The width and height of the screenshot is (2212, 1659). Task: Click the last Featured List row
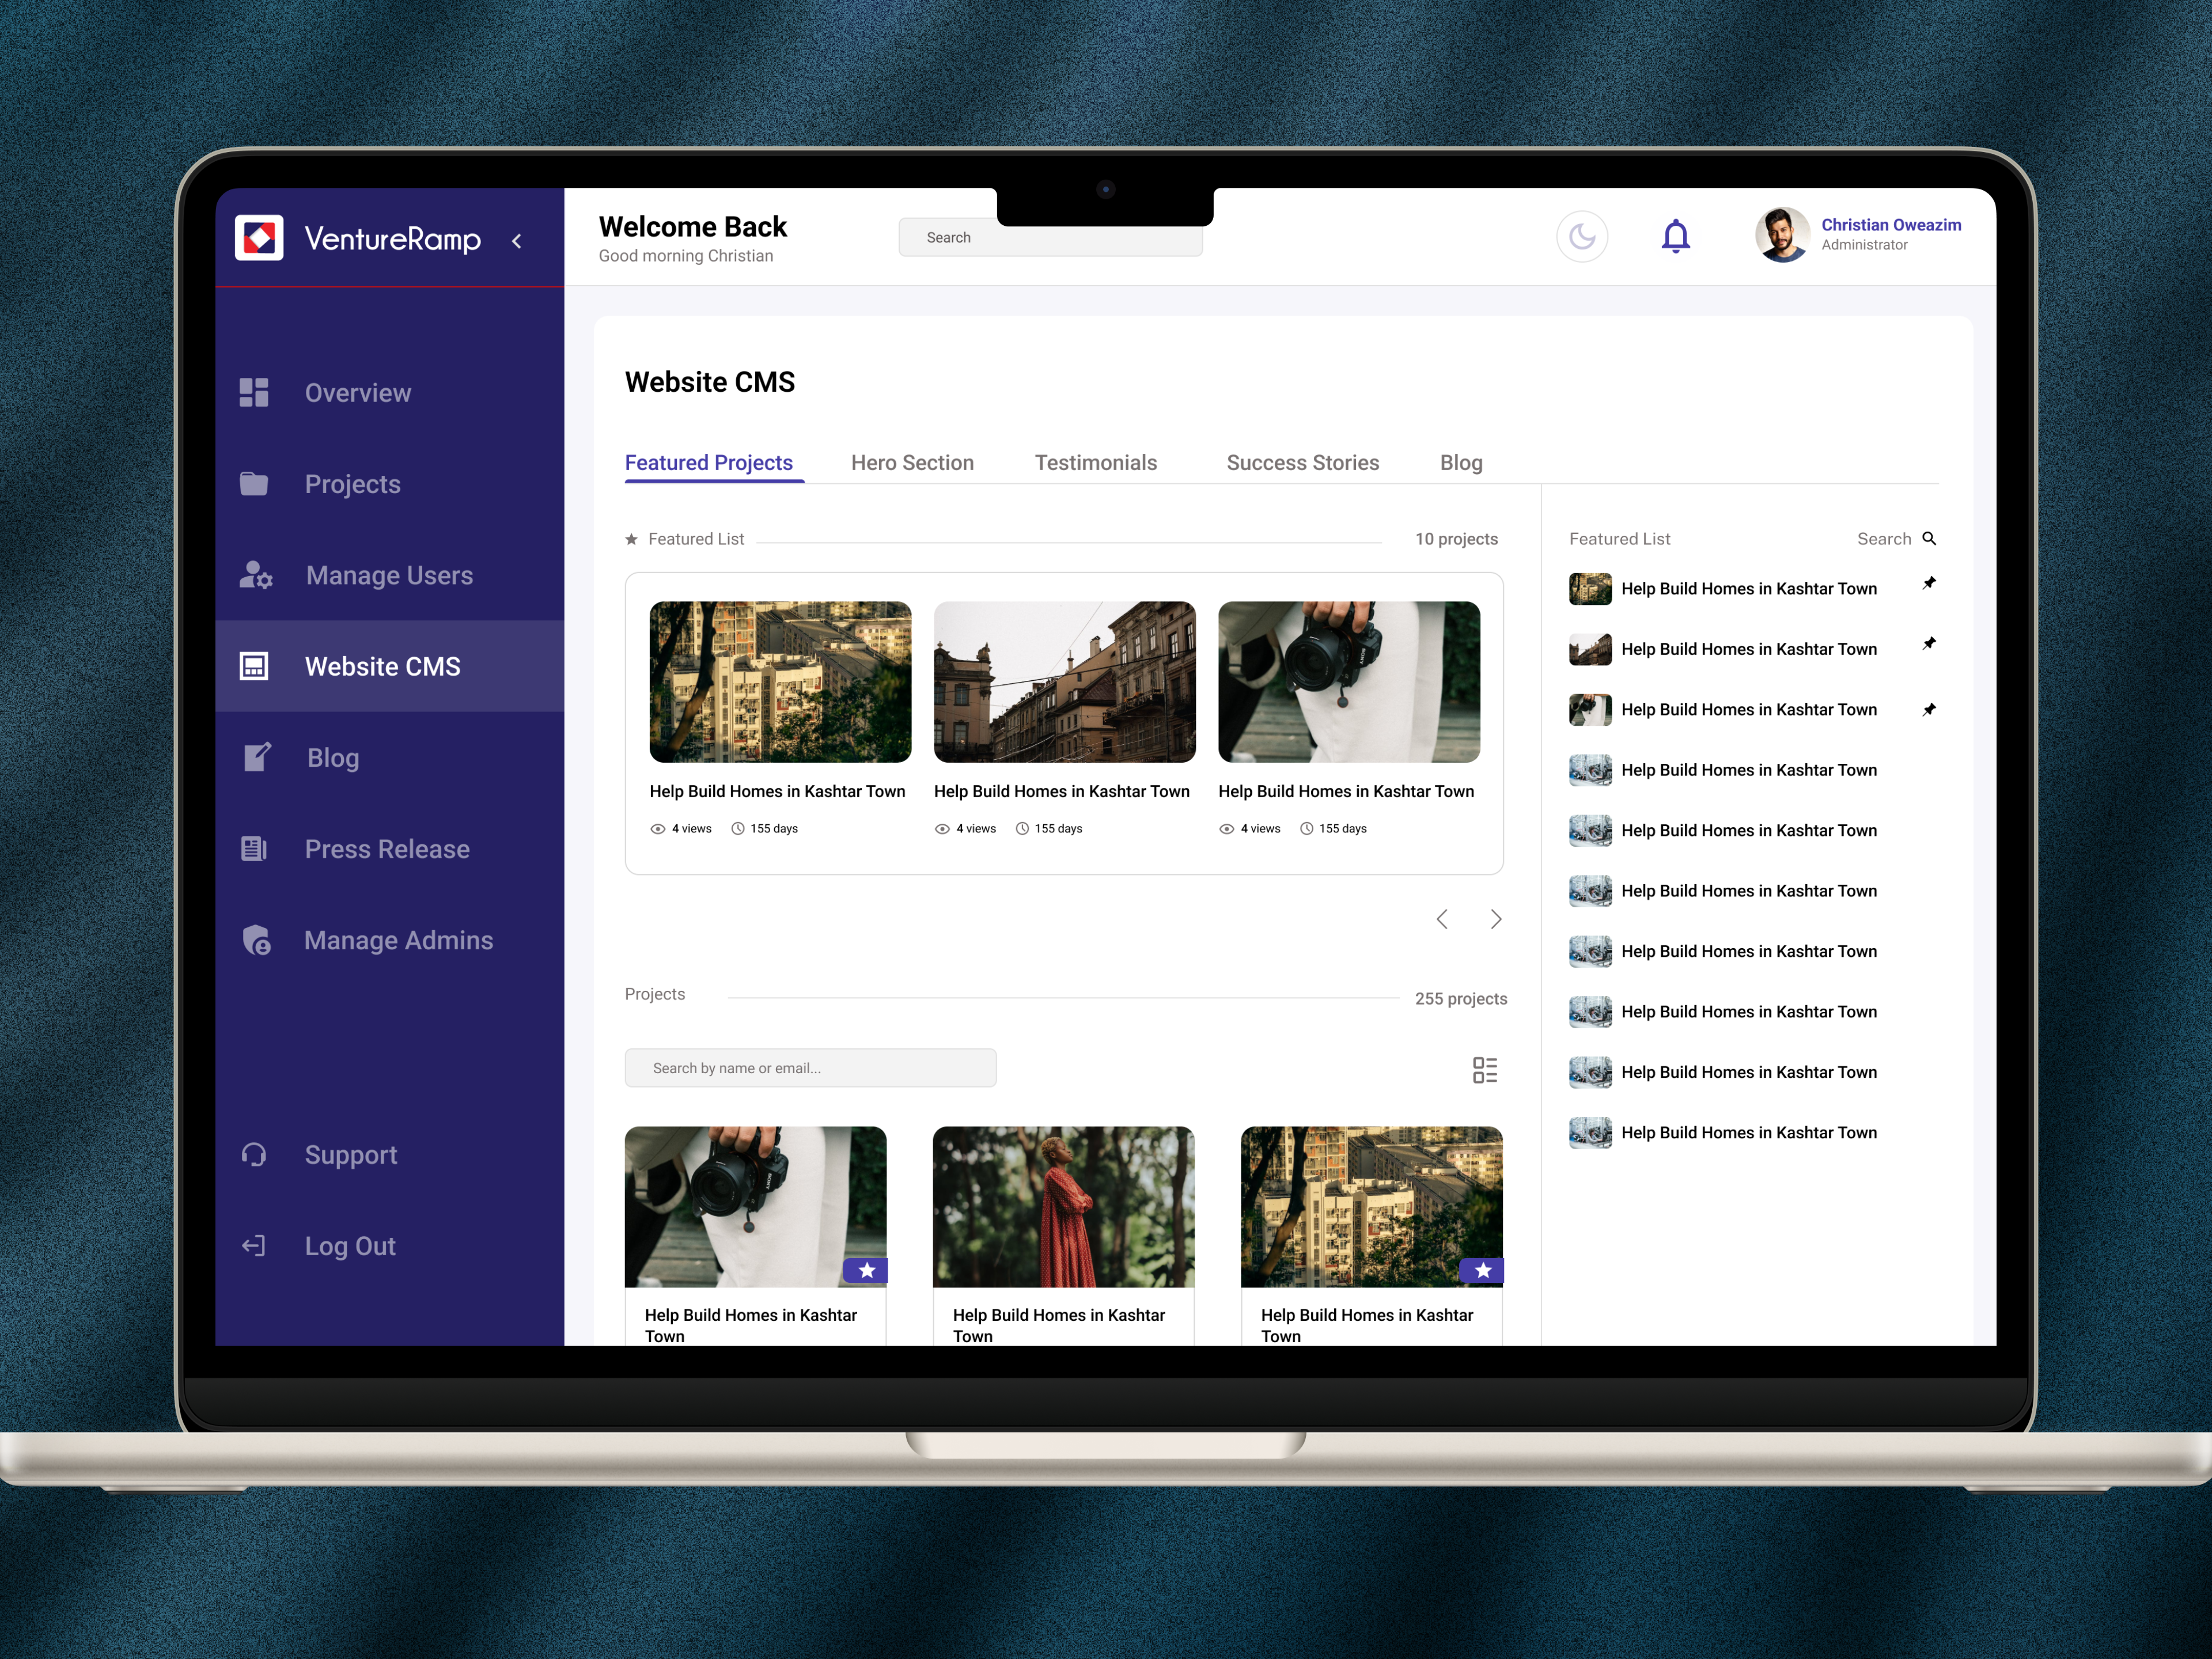pyautogui.click(x=1752, y=1132)
